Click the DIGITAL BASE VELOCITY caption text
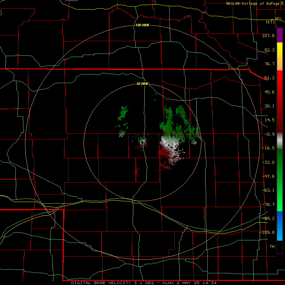This screenshot has height=285, width=285. pos(101,283)
